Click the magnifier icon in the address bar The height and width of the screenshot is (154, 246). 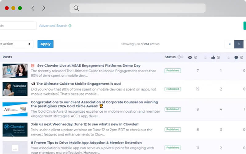click(76, 8)
